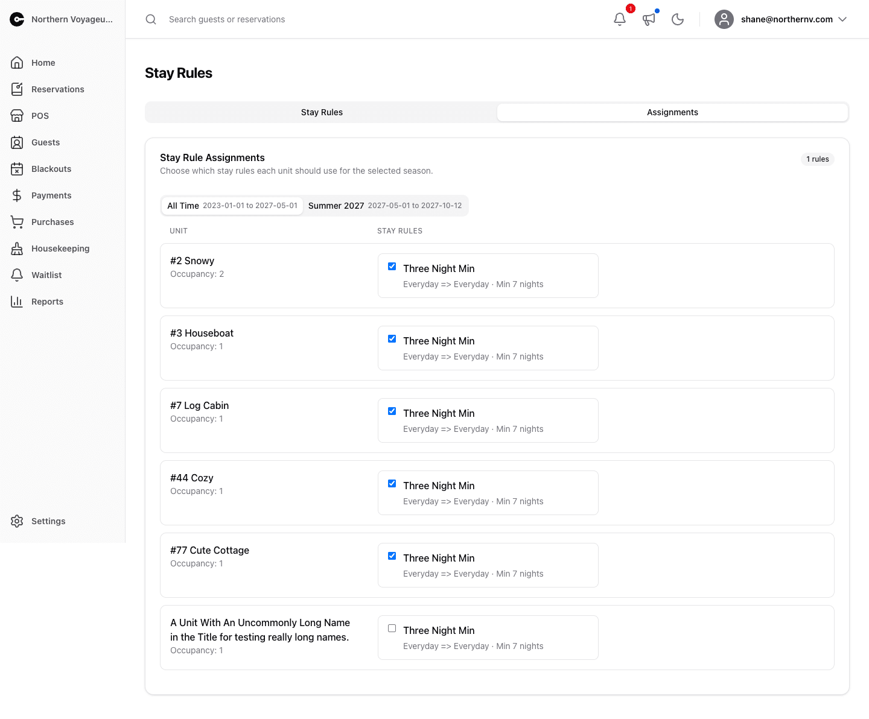Click the Northern Voyageur logo icon
The height and width of the screenshot is (719, 869).
point(17,19)
